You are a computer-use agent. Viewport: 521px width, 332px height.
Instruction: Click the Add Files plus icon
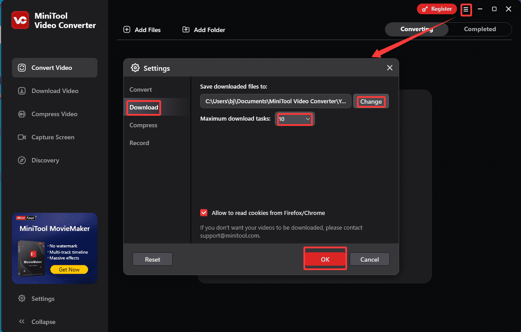[127, 29]
